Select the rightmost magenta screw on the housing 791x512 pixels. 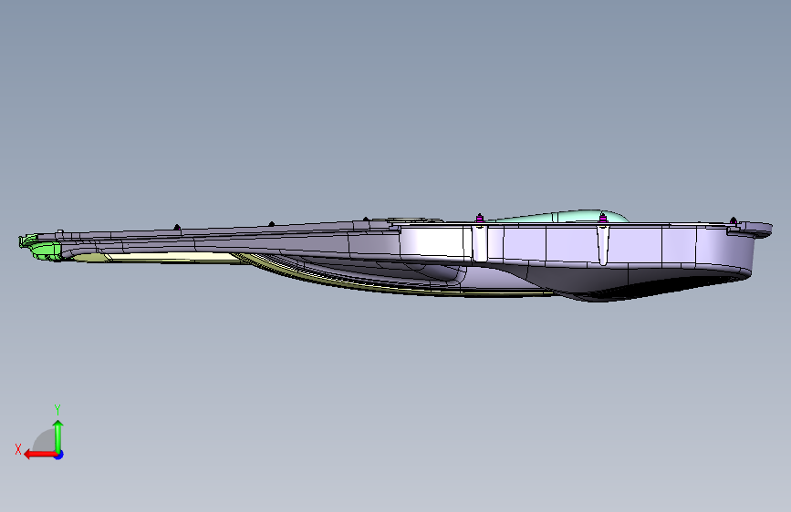pyautogui.click(x=733, y=220)
